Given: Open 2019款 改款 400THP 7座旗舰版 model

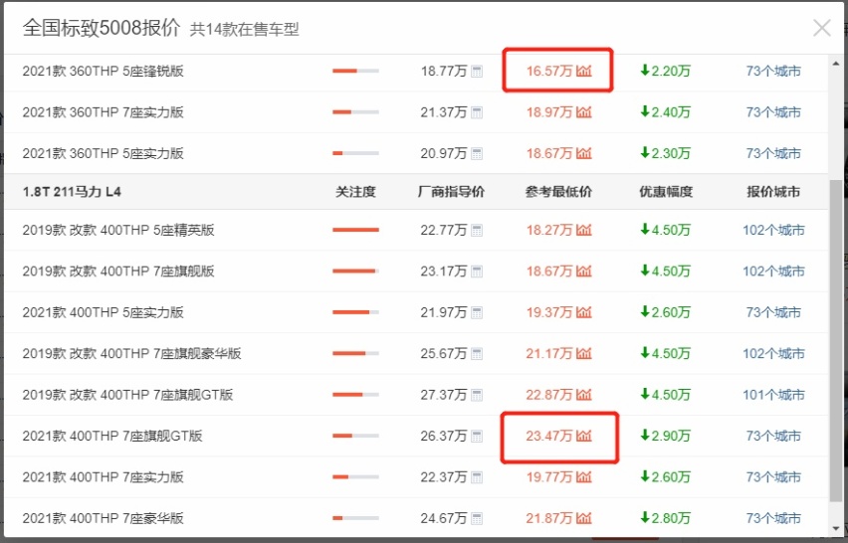Looking at the screenshot, I should (118, 271).
